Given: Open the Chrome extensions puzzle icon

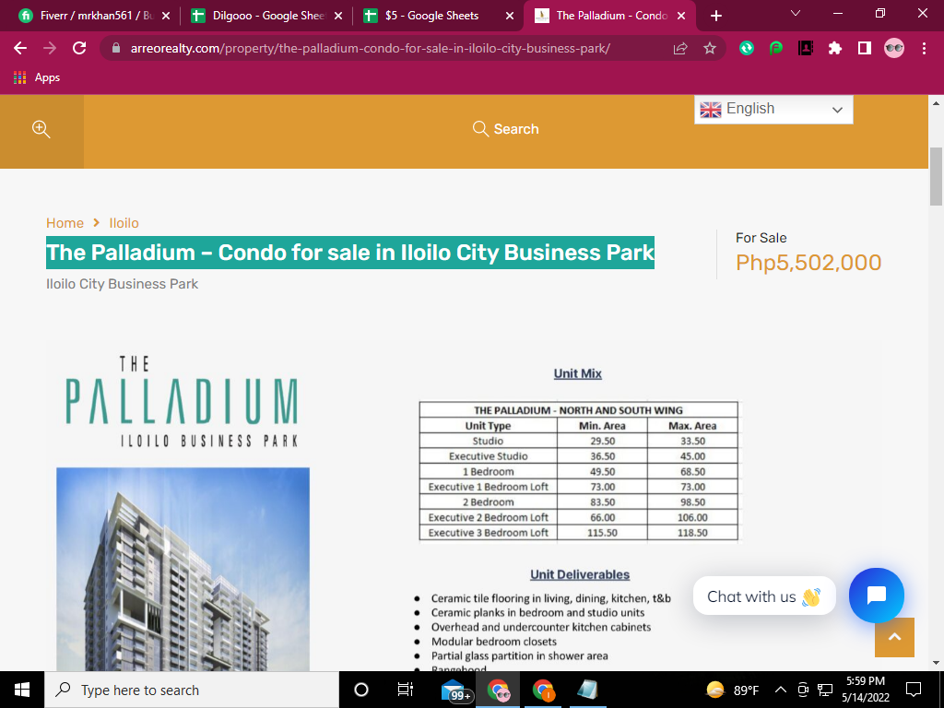Looking at the screenshot, I should (835, 48).
